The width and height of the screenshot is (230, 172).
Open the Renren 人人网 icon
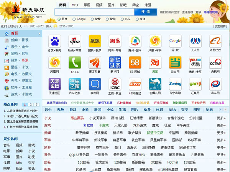195,41
